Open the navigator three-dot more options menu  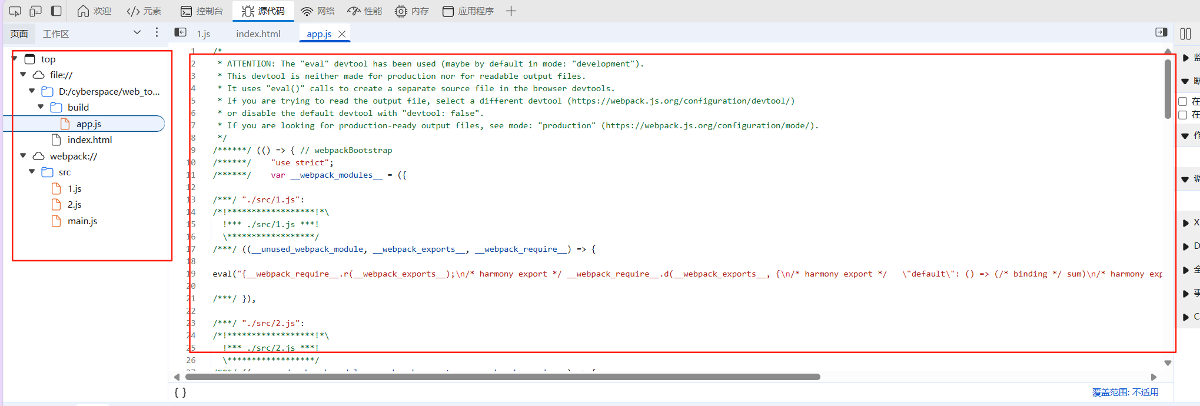[157, 32]
